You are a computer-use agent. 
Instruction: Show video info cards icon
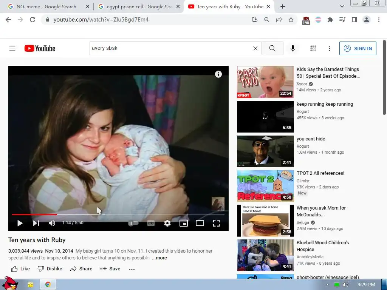[x=218, y=74]
